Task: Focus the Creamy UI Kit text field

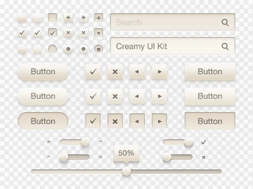Action: [164, 47]
